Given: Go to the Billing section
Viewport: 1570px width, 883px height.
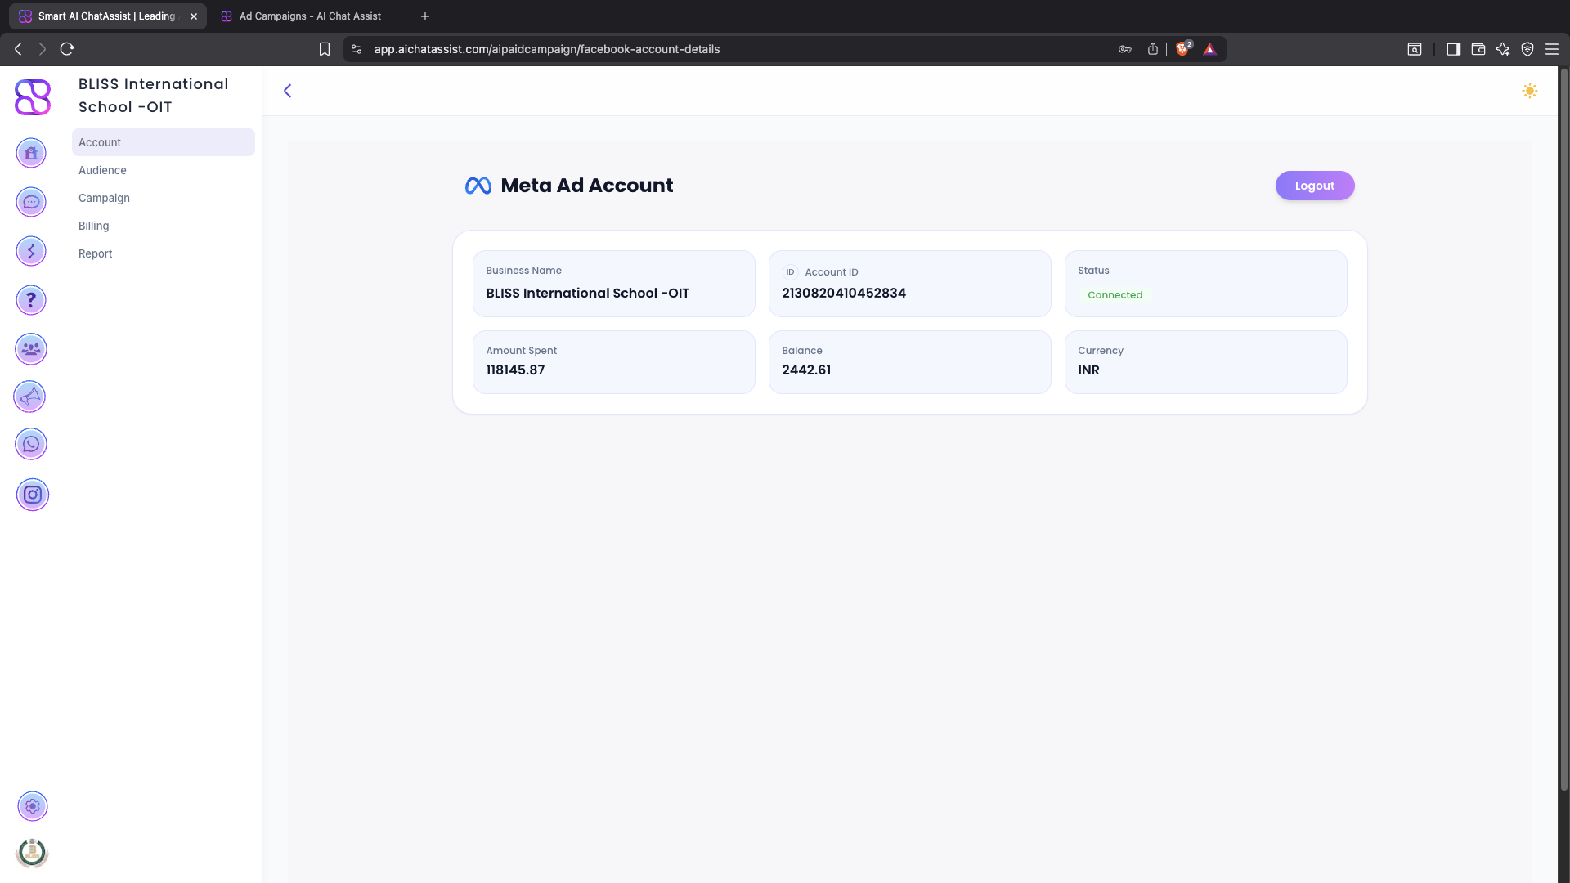Looking at the screenshot, I should (x=93, y=226).
